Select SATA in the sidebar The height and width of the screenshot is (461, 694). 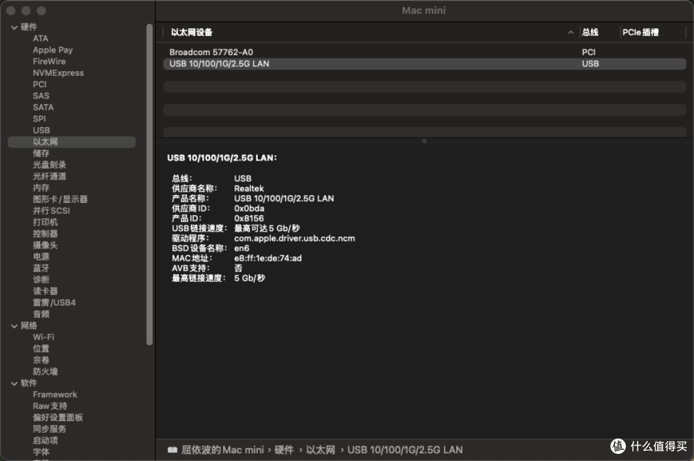tap(43, 107)
